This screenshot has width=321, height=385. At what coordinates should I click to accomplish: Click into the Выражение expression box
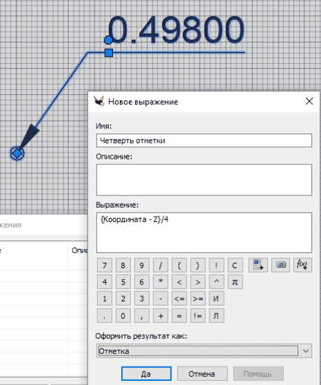(204, 232)
